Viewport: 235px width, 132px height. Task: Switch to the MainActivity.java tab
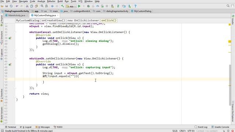tap(17, 15)
